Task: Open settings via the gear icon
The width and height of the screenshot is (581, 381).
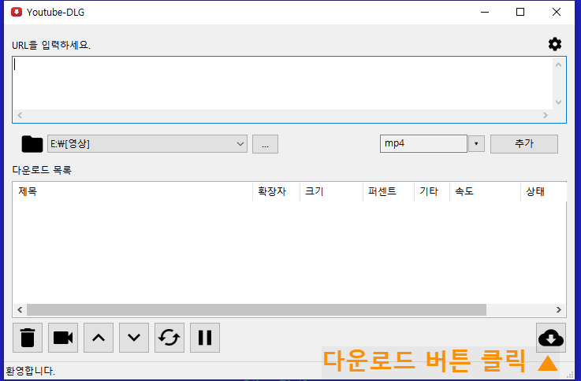Action: coord(555,44)
